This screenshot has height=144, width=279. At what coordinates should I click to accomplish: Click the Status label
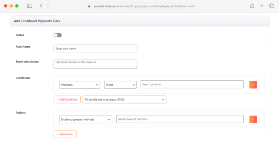click(x=20, y=35)
